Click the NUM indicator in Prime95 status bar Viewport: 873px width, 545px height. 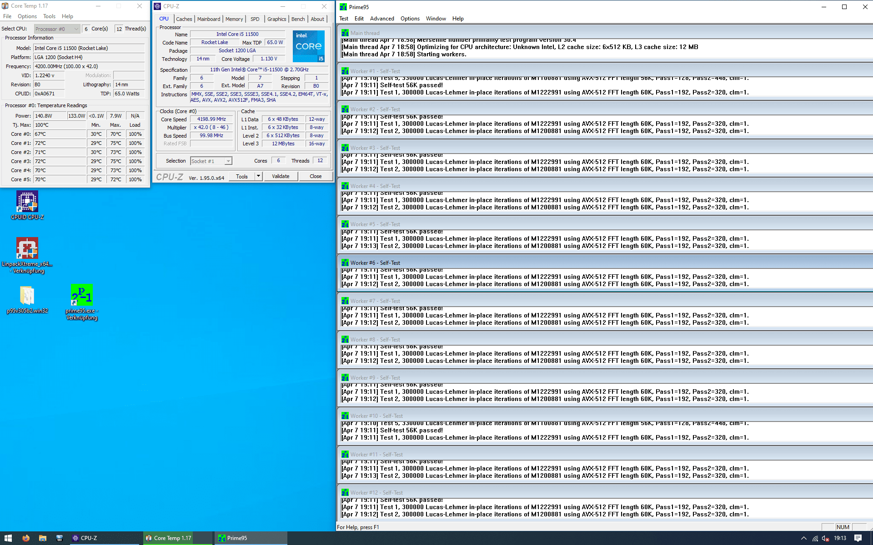point(843,527)
